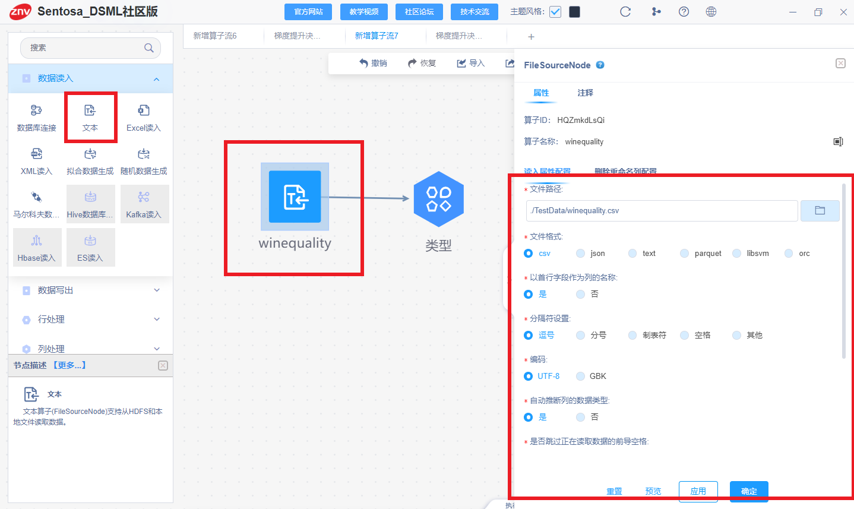Select the ES读入 node icon
The image size is (854, 509).
[90, 241]
